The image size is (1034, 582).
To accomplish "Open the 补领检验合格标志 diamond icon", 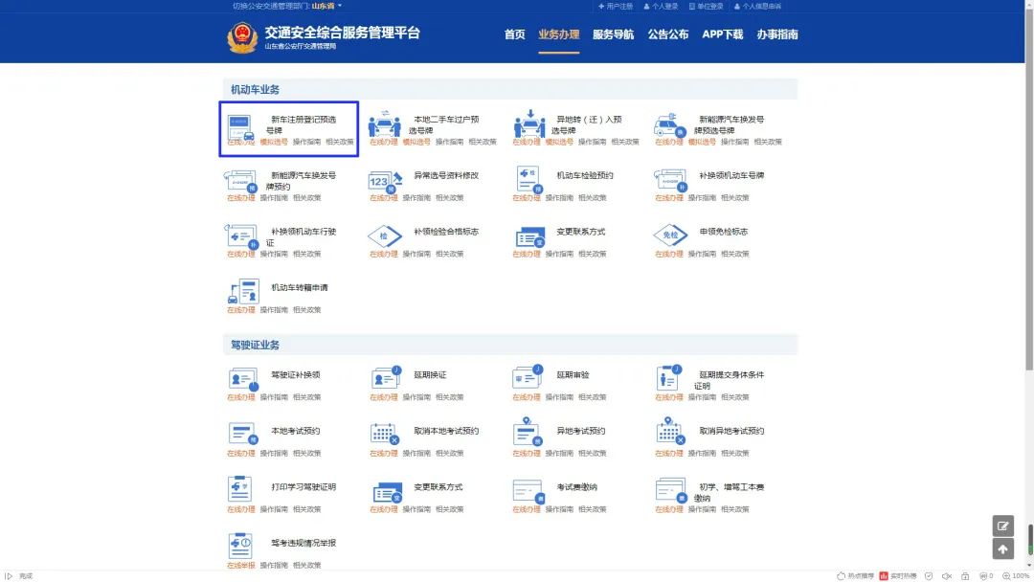I will click(385, 236).
